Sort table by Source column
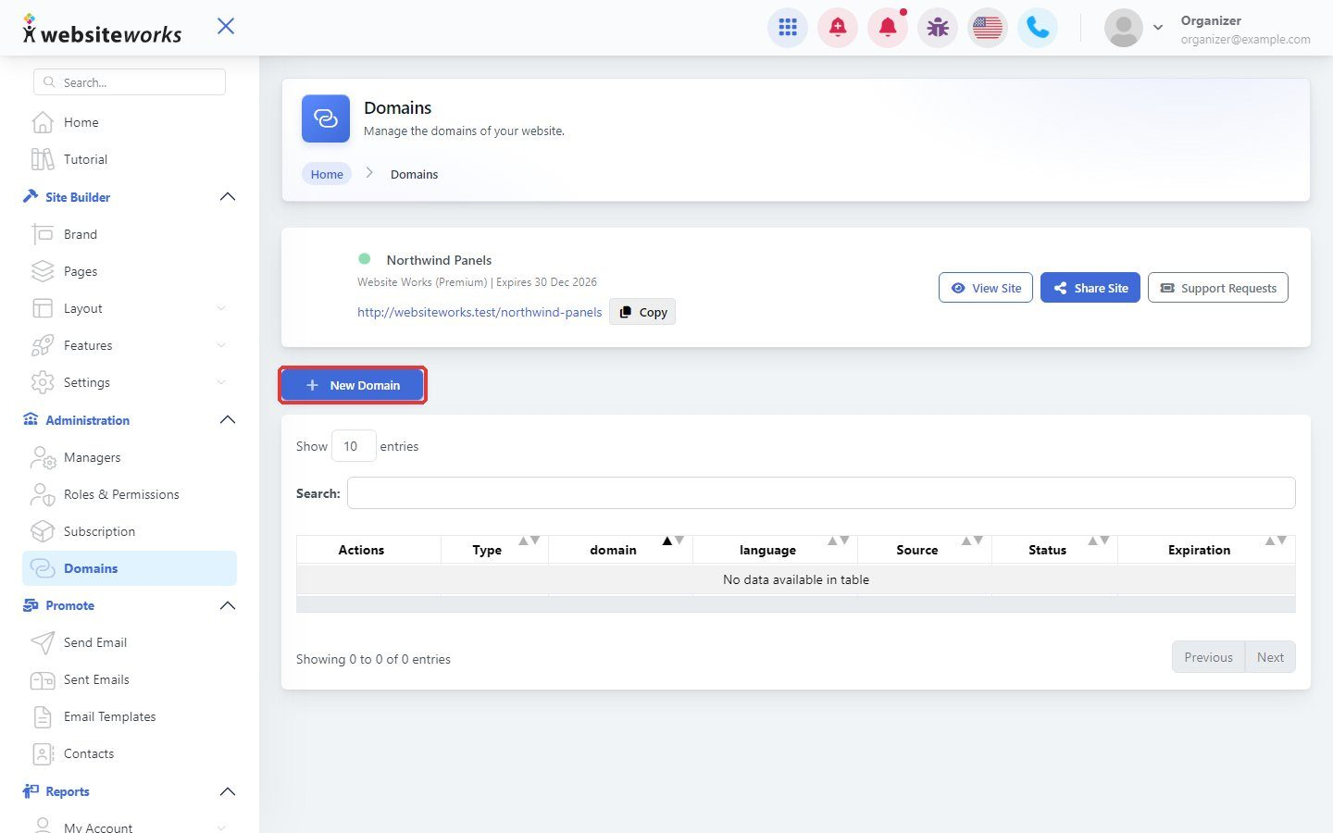This screenshot has height=833, width=1333. point(925,550)
